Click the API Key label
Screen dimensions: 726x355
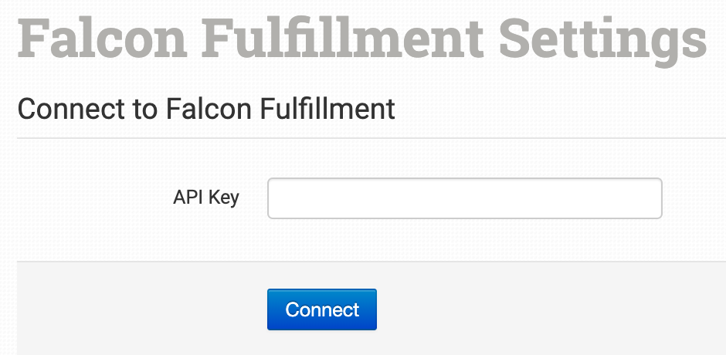(x=205, y=198)
